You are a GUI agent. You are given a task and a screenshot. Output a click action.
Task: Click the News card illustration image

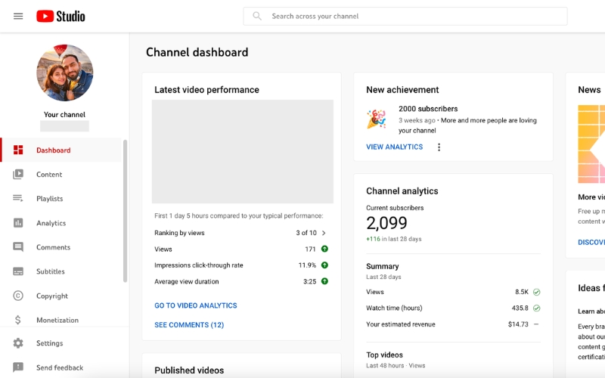591,144
